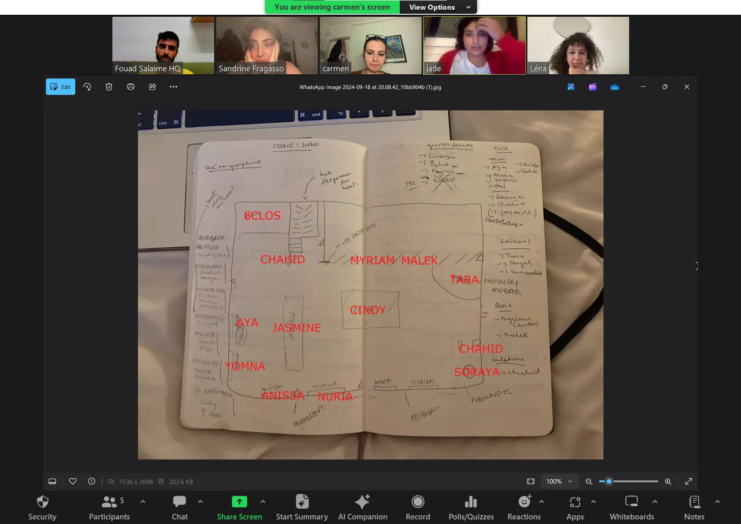The height and width of the screenshot is (524, 741).
Task: Click Start Summary in Zoom toolbar
Action: pyautogui.click(x=302, y=508)
